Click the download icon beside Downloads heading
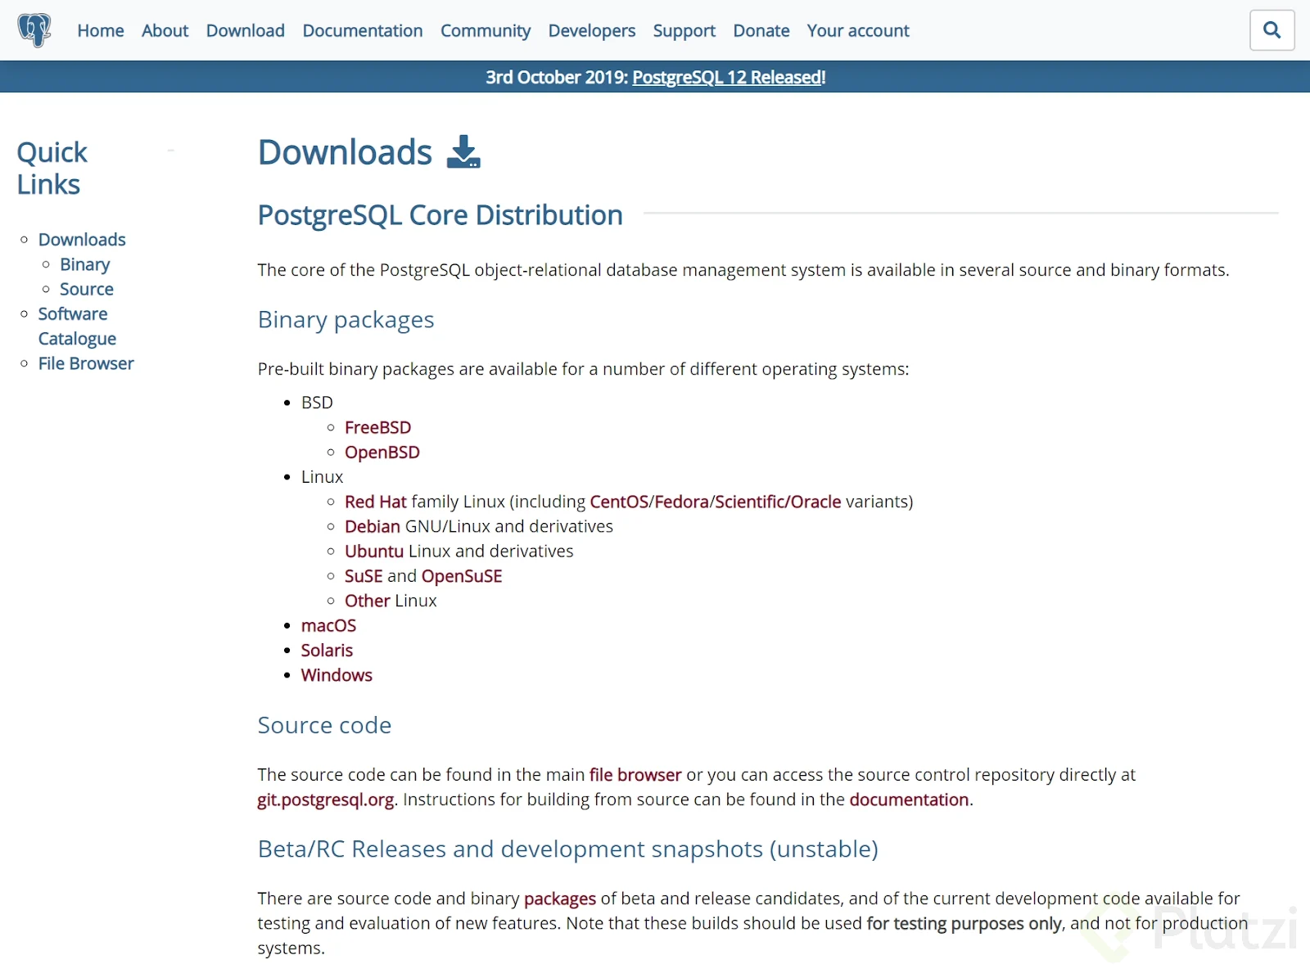Viewport: 1310px width, 973px height. [463, 152]
